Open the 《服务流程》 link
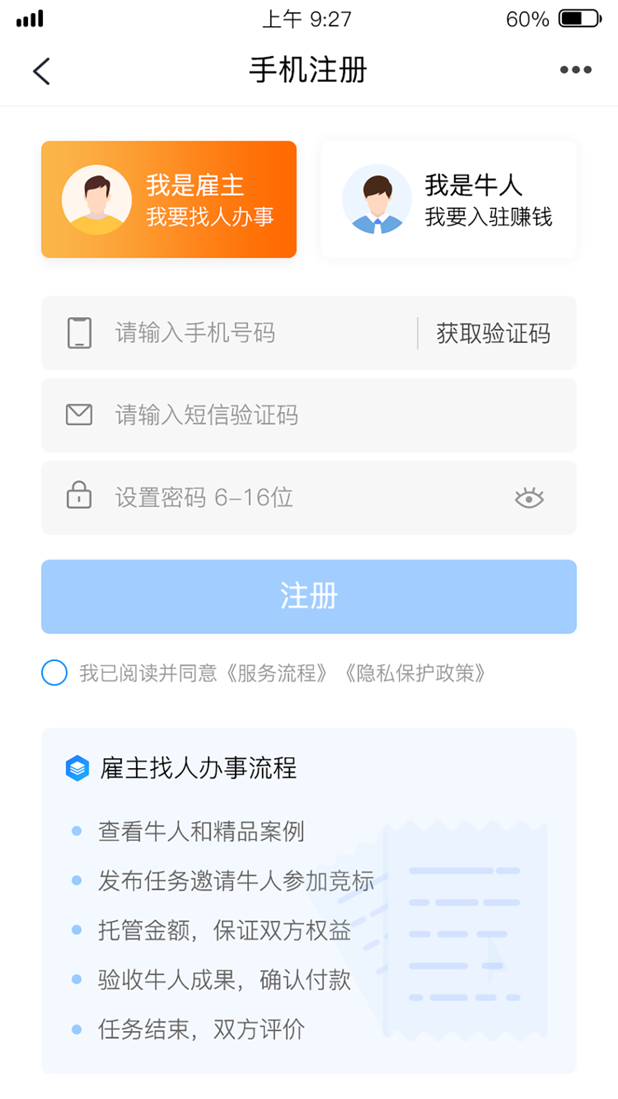 coord(277,673)
